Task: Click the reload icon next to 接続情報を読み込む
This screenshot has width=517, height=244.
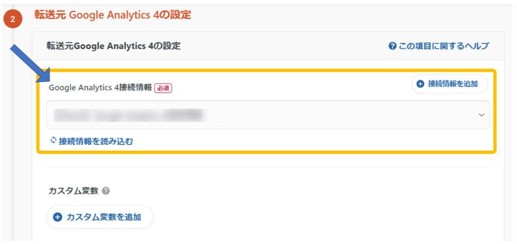Action: coord(53,141)
